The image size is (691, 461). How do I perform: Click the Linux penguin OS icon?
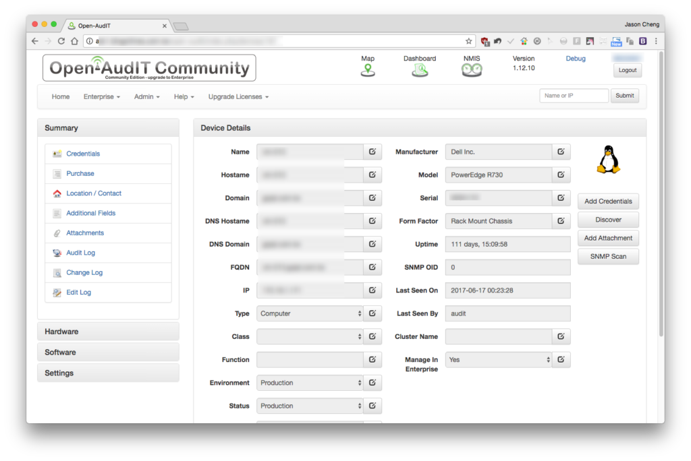tap(608, 159)
